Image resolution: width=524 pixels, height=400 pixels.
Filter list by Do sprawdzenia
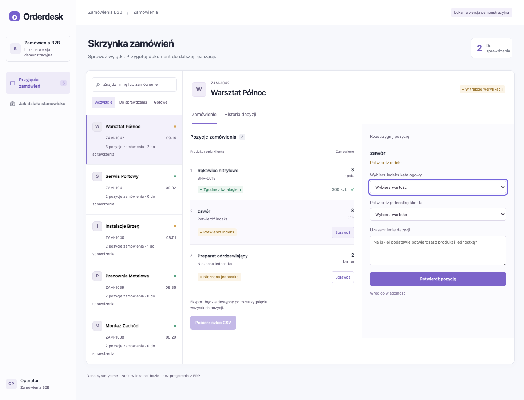tap(133, 103)
